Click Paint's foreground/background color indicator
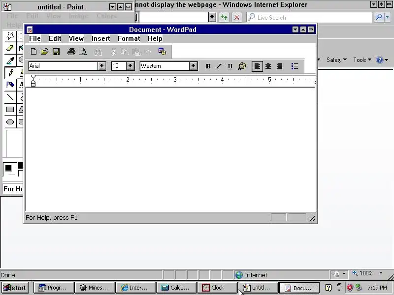Screen dimensions: 394x295 point(10,169)
